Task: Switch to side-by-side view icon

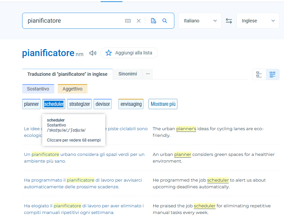Action: (273, 74)
